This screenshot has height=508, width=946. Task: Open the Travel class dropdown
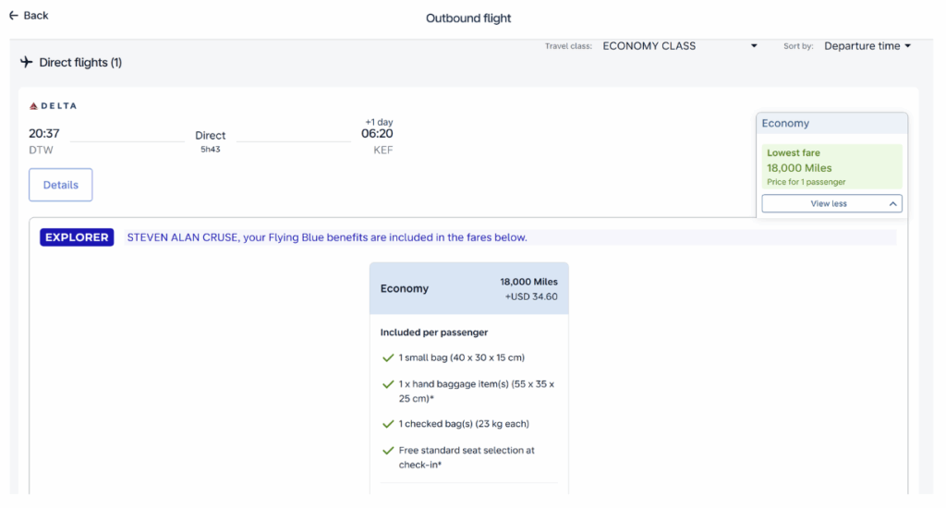pos(679,46)
